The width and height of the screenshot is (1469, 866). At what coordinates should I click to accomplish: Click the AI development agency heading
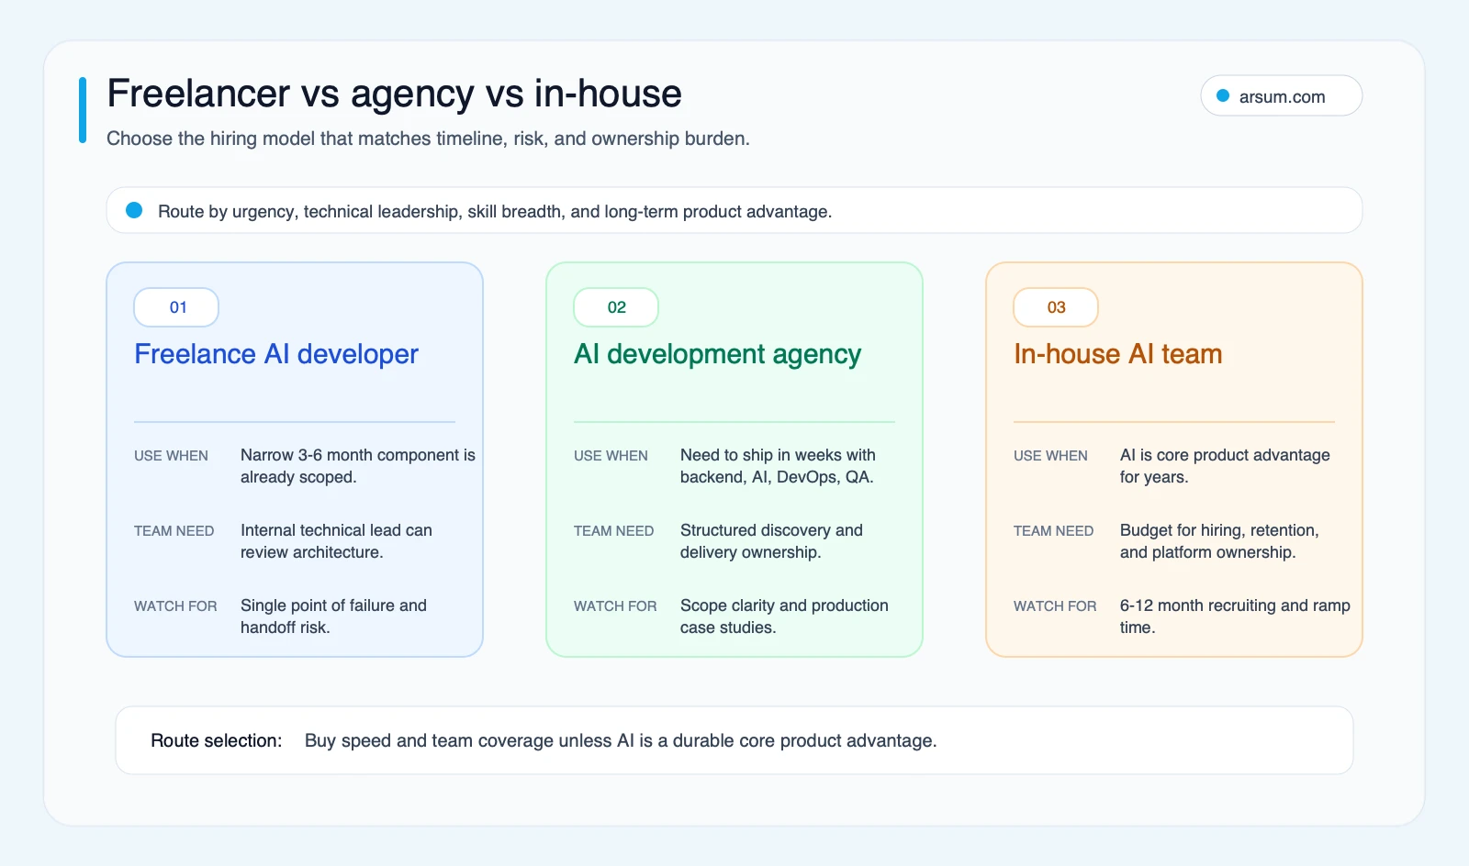pos(717,354)
